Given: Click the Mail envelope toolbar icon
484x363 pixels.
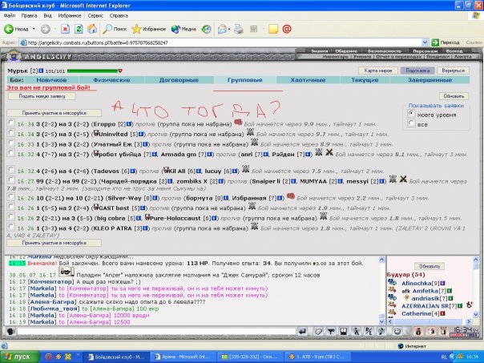Looking at the screenshot, I should point(222,29).
